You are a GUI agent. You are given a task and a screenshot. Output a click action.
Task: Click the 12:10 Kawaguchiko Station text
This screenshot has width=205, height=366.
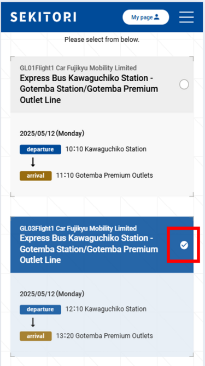106,309
